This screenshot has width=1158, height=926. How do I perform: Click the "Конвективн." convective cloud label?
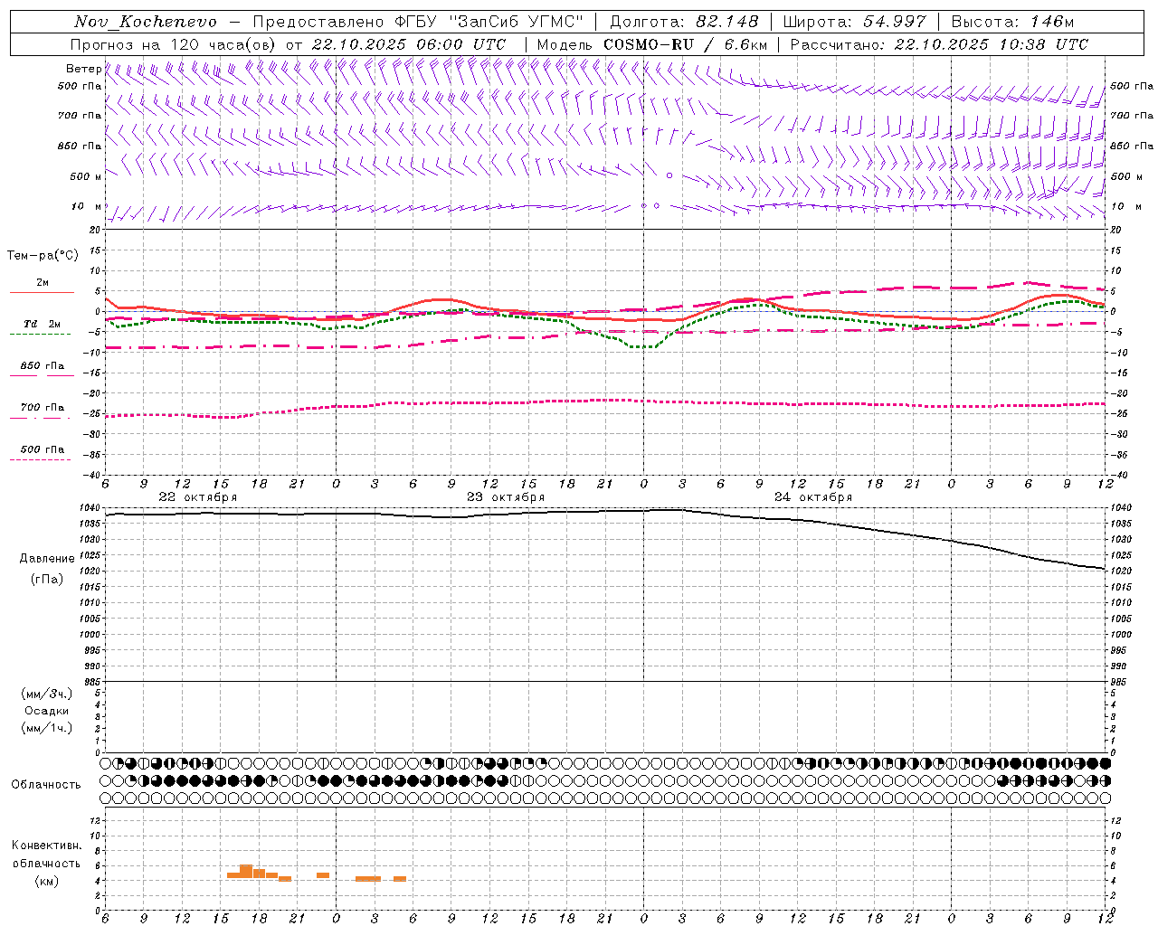coord(47,846)
